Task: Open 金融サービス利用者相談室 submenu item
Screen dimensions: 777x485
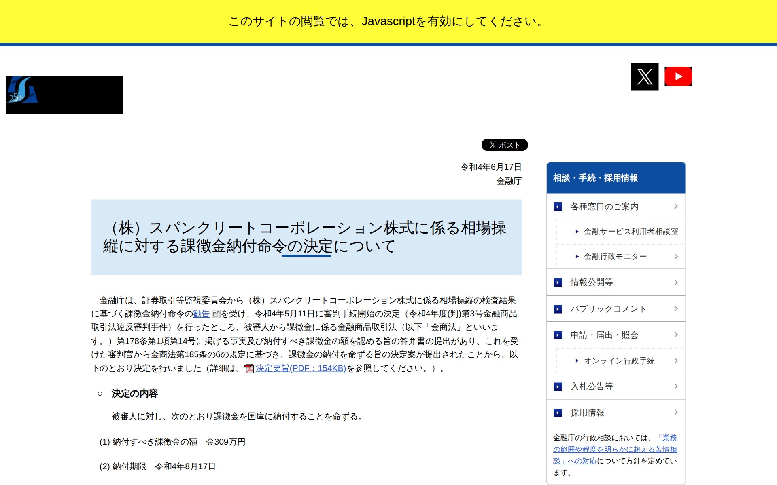Action: point(631,232)
